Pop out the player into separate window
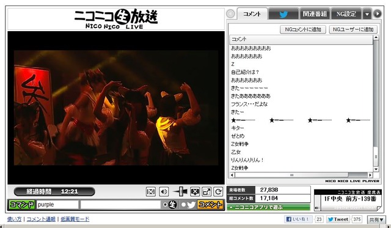The width and height of the screenshot is (391, 228). tap(206, 191)
